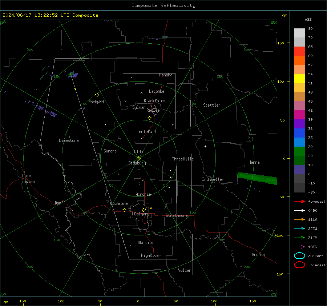Click the yellow swatch between 54 and 51
Screen dimensions: 327x306
click(x=299, y=78)
